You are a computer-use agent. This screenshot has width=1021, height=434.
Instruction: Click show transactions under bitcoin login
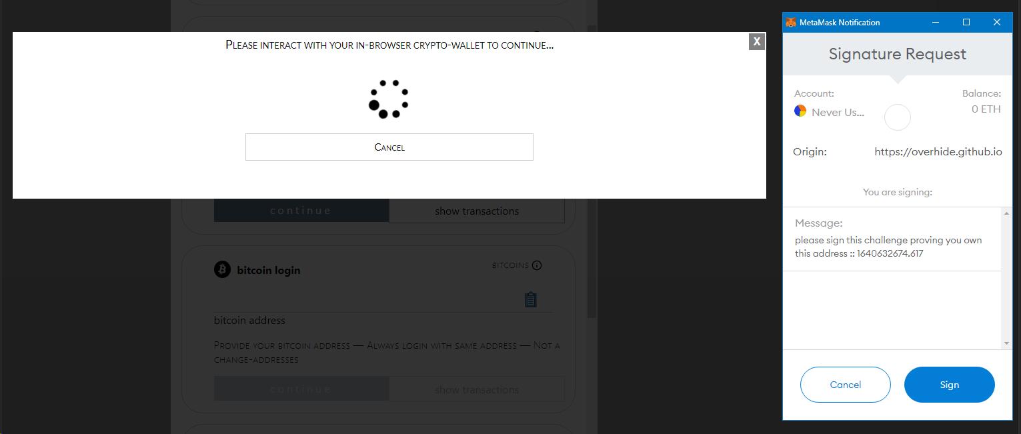click(x=476, y=389)
